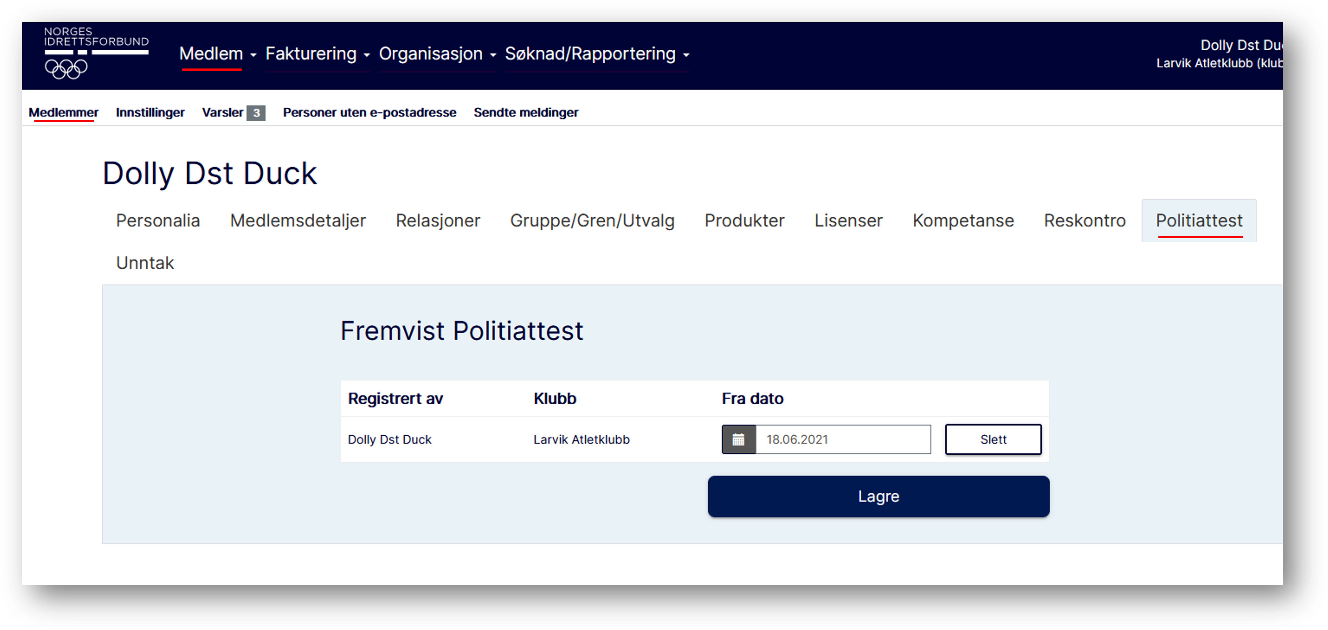Image resolution: width=1328 pixels, height=630 pixels.
Task: Select the Relasjoner tab
Action: 438,220
